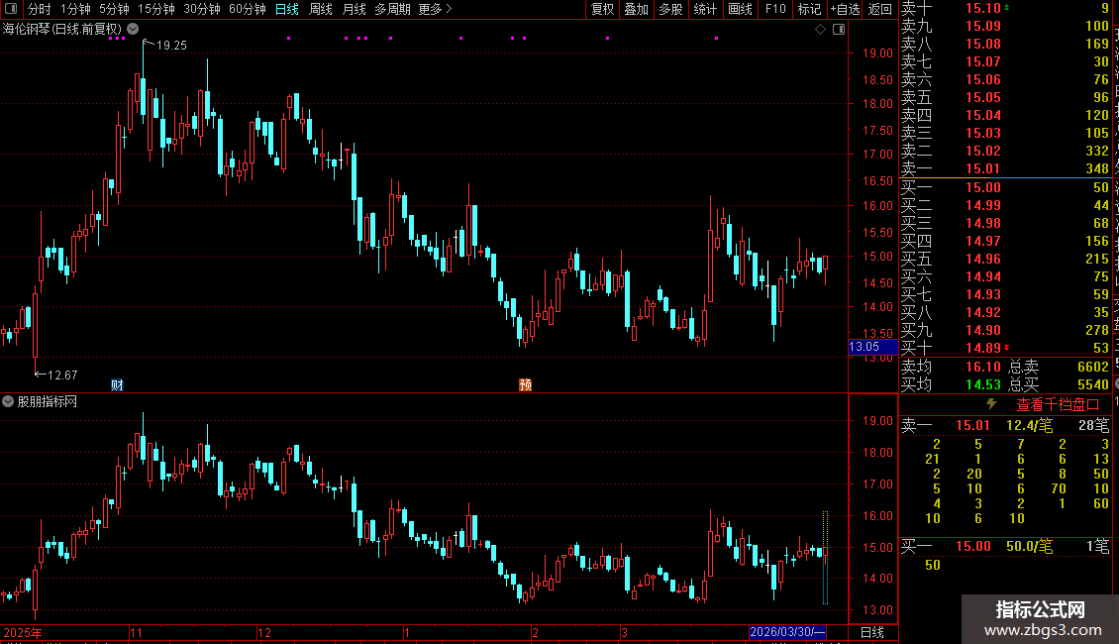Click the 买五 14.96 price
The height and width of the screenshot is (644, 1119).
pos(983,259)
